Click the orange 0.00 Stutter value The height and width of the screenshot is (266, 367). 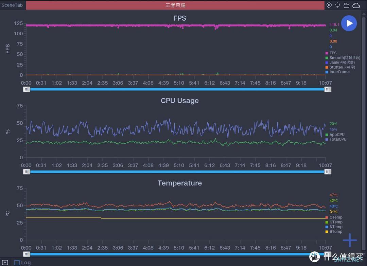click(x=333, y=41)
